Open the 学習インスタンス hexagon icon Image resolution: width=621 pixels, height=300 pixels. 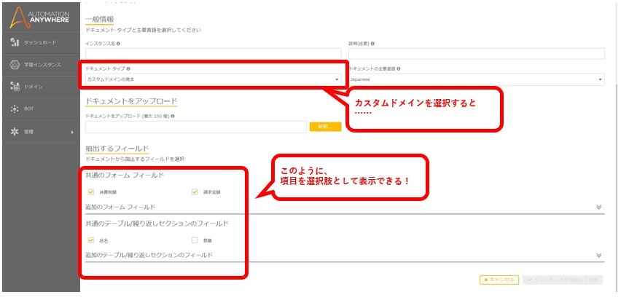pos(15,65)
